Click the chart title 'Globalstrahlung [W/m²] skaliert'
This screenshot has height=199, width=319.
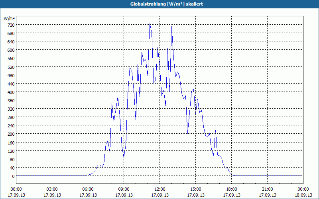[167, 4]
